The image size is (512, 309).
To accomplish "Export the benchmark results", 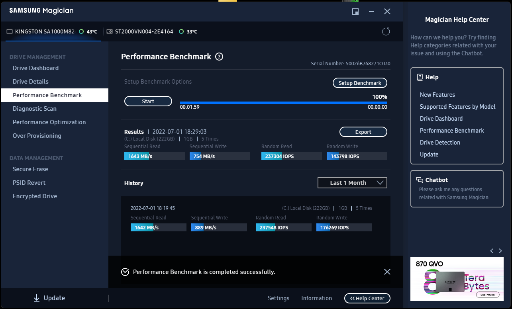I will coord(363,132).
